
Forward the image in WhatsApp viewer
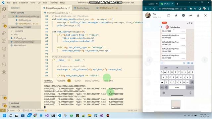191,16
